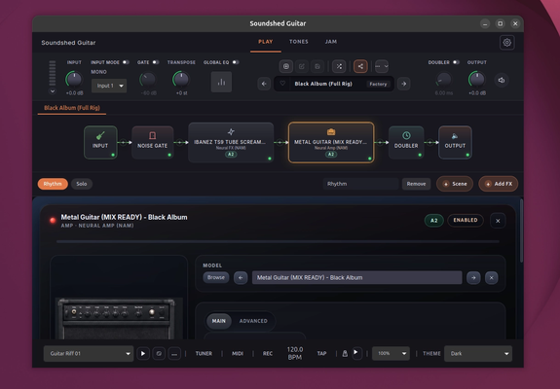Adjust the Output level knob

pos(477,79)
